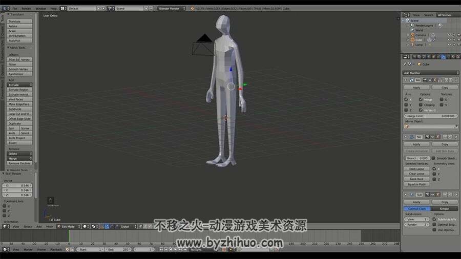
Task: Remove the Mirror modifier with X icon
Action: [x=456, y=80]
